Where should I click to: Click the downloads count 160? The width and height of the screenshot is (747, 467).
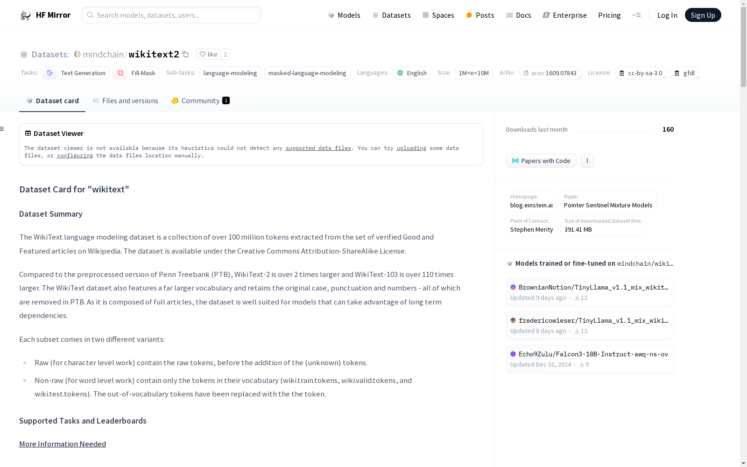point(668,129)
